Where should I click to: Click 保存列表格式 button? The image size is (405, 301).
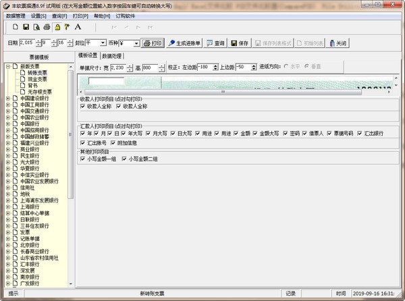[273, 43]
